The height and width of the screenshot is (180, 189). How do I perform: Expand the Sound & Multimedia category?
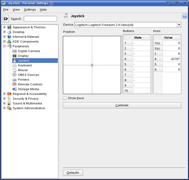pyautogui.click(x=4, y=103)
